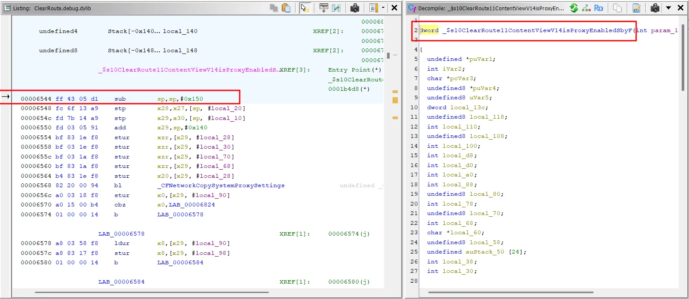The width and height of the screenshot is (689, 299).
Task: Follow the _CFNetworkCopySystemProxySettings reference
Action: (x=221, y=185)
